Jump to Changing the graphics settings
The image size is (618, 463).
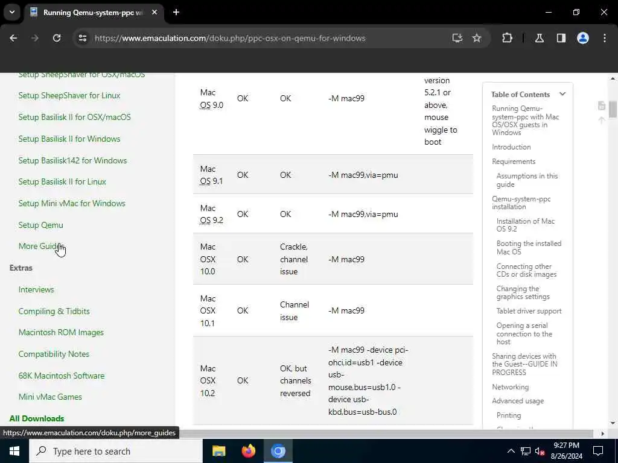523,293
